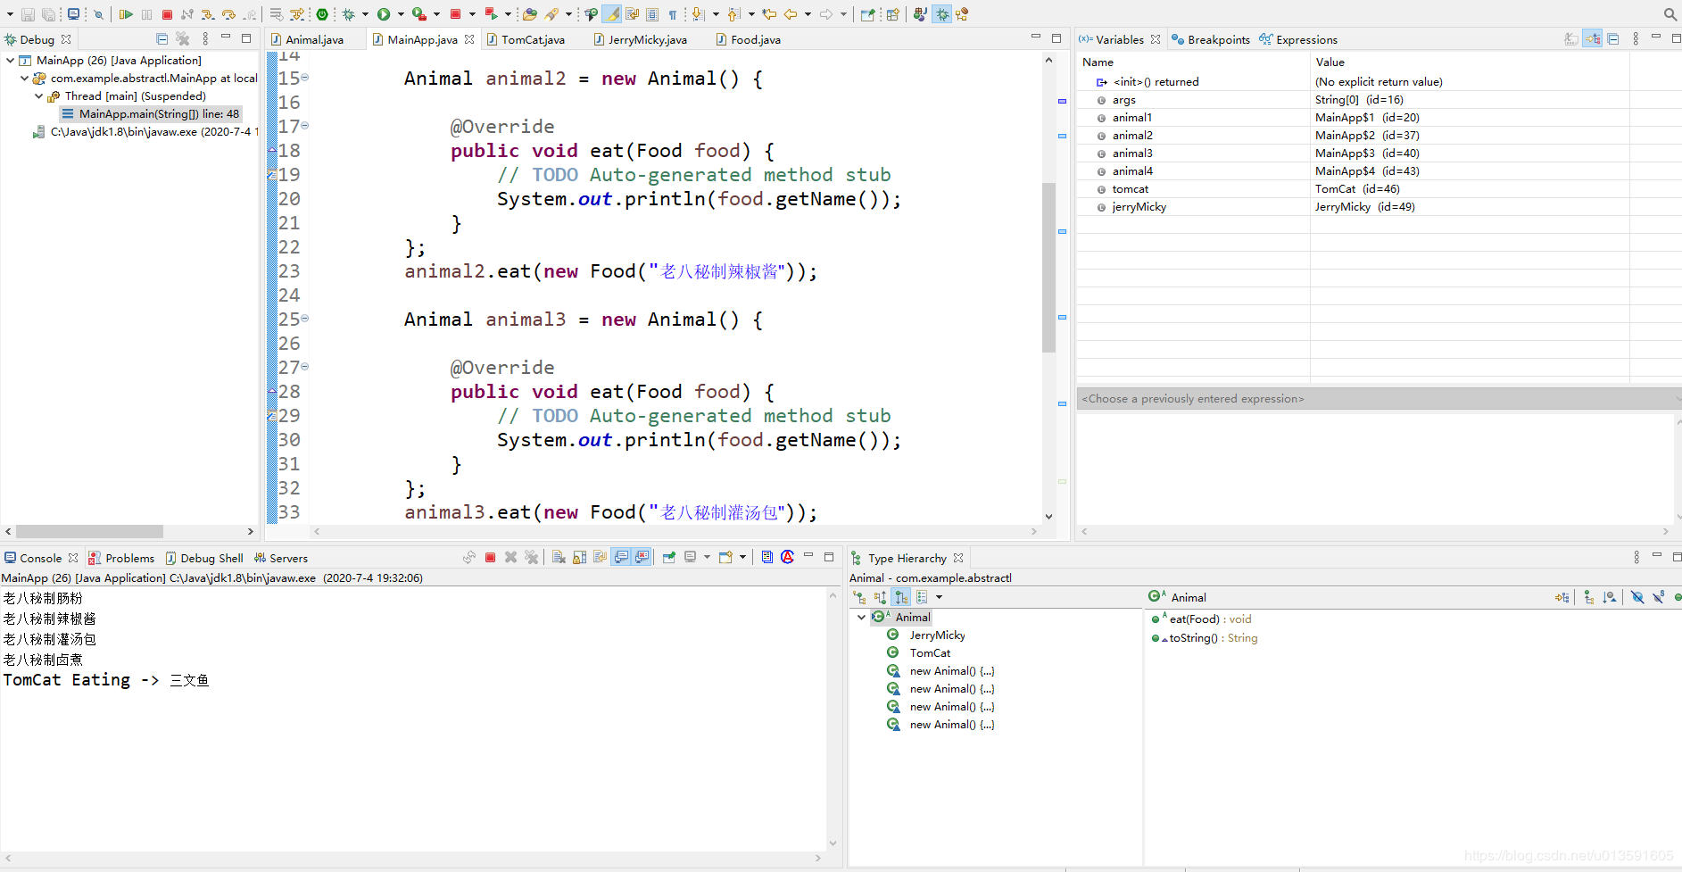Open the Debug launch dropdown arrow
This screenshot has width=1682, height=872.
pyautogui.click(x=365, y=14)
